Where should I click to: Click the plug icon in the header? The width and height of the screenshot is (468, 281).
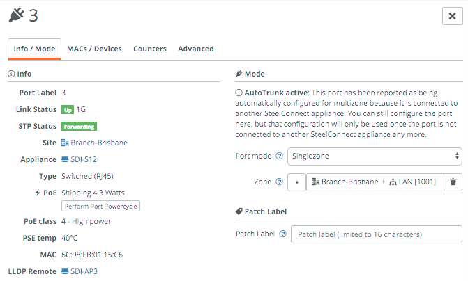(15, 15)
